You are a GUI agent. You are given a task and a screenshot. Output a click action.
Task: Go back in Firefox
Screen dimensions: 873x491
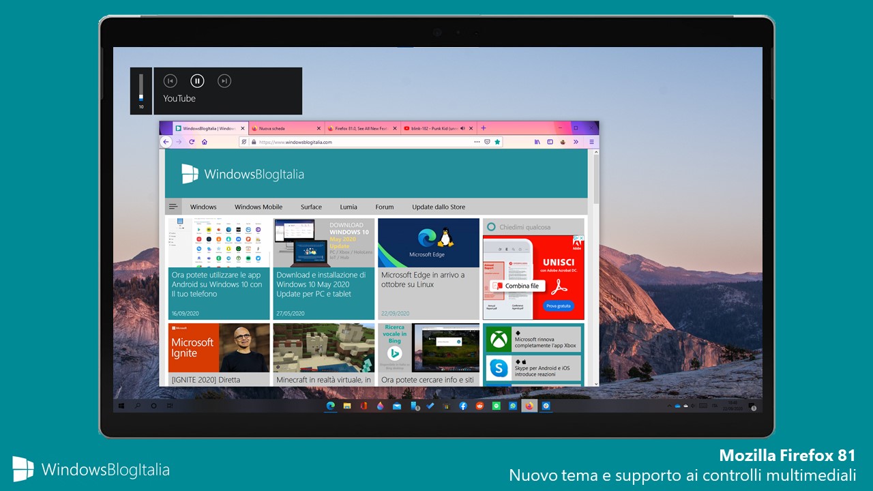(166, 142)
